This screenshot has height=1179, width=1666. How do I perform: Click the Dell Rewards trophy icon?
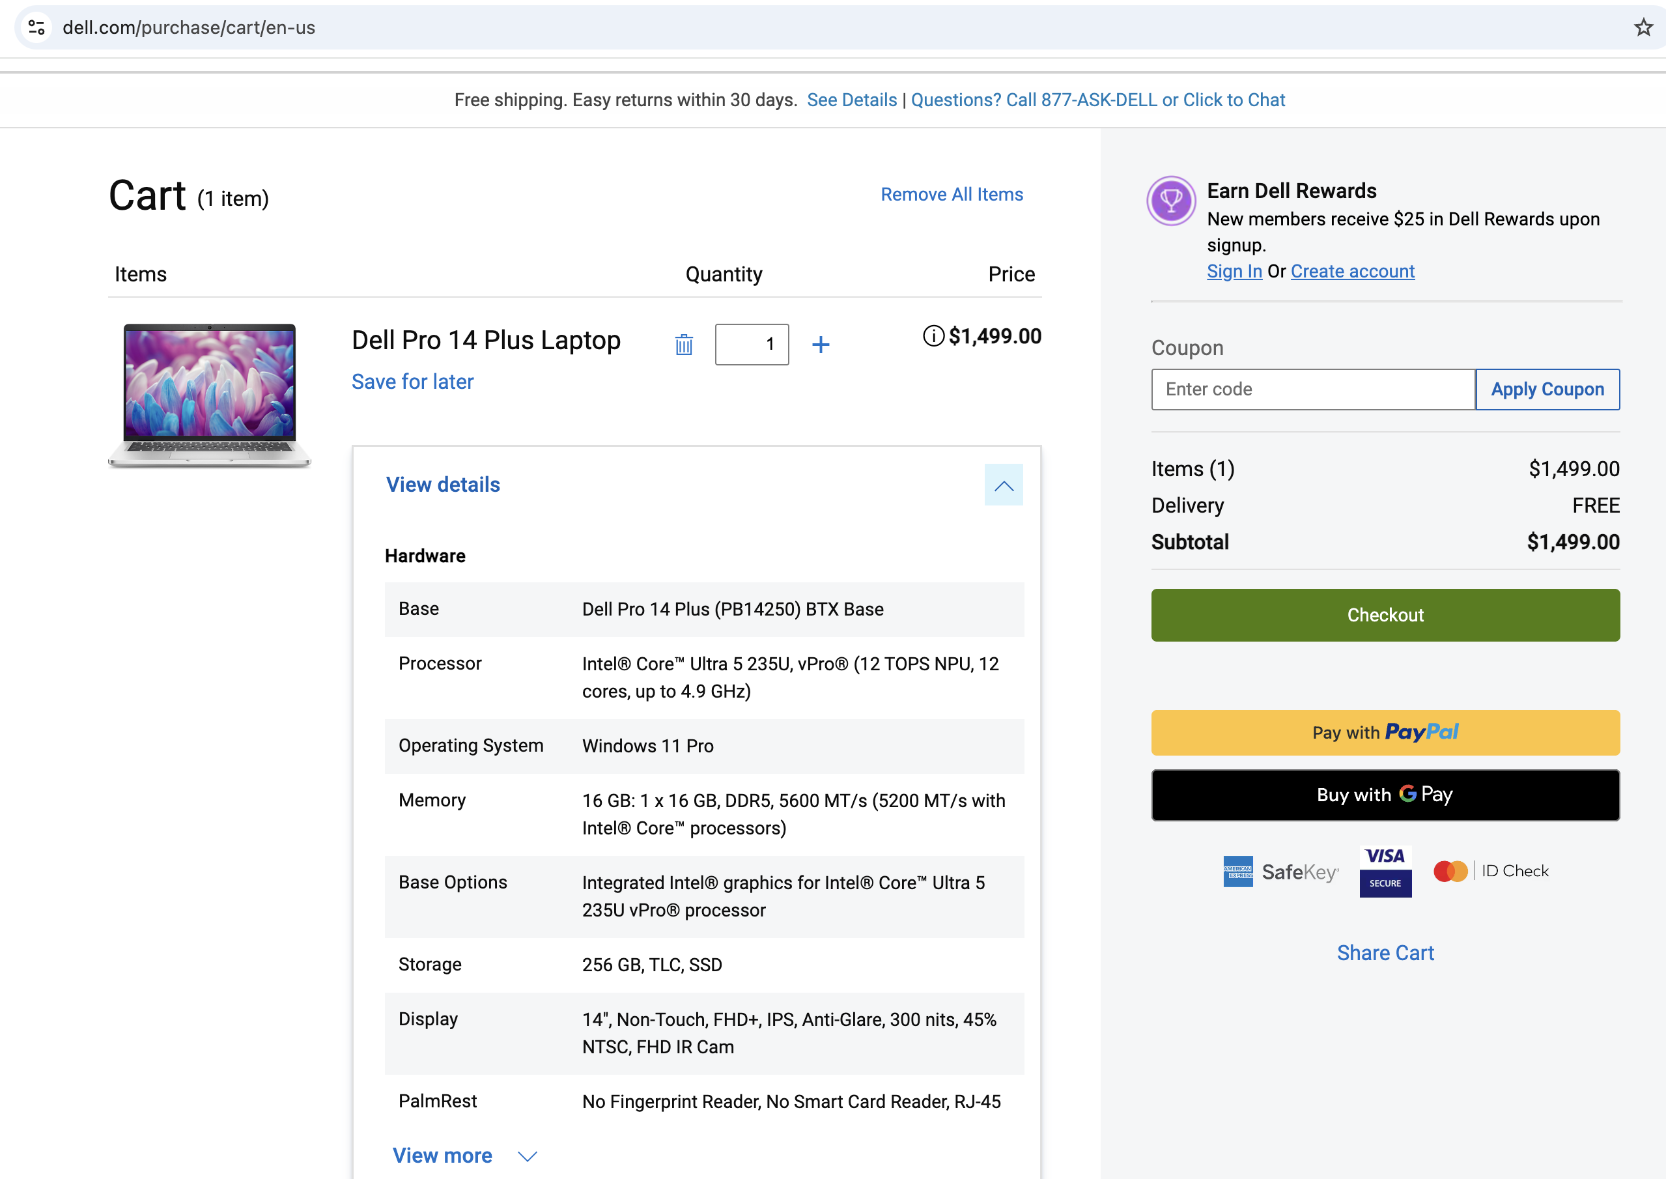pyautogui.click(x=1170, y=201)
